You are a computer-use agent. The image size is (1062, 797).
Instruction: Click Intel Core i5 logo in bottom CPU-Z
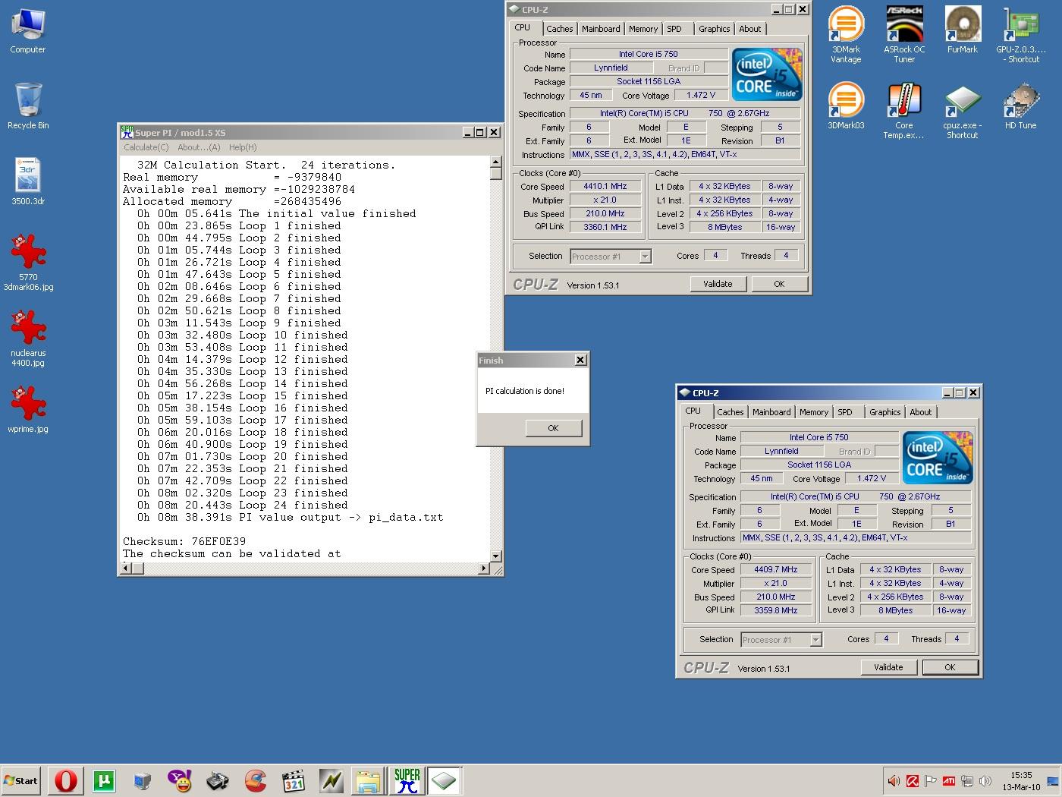[x=938, y=457]
